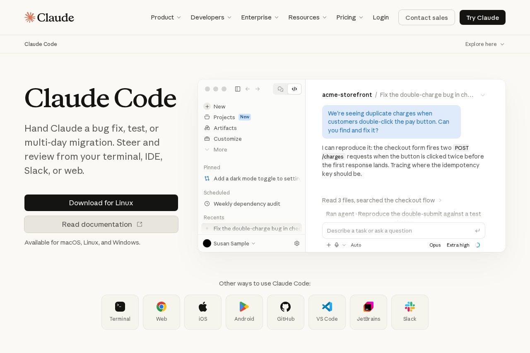Open the Explore here dropdown
The width and height of the screenshot is (530, 353).
click(485, 44)
